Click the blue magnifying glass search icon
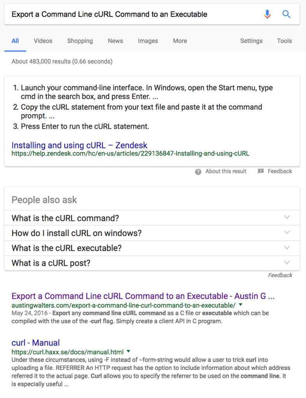306x398 pixels. point(286,14)
